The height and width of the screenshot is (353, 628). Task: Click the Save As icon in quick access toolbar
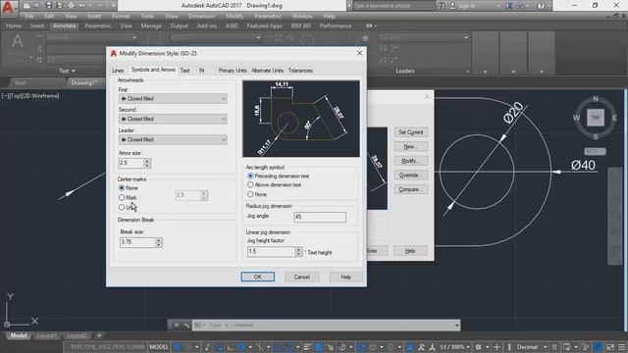click(x=59, y=6)
